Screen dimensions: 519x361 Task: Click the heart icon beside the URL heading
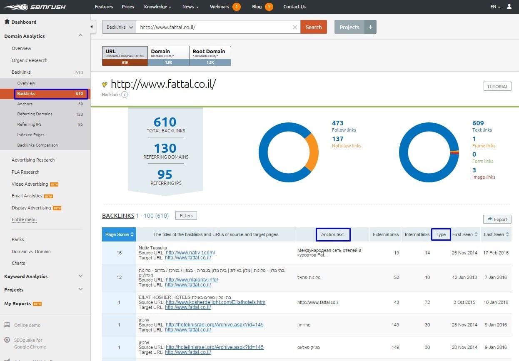[x=105, y=85]
